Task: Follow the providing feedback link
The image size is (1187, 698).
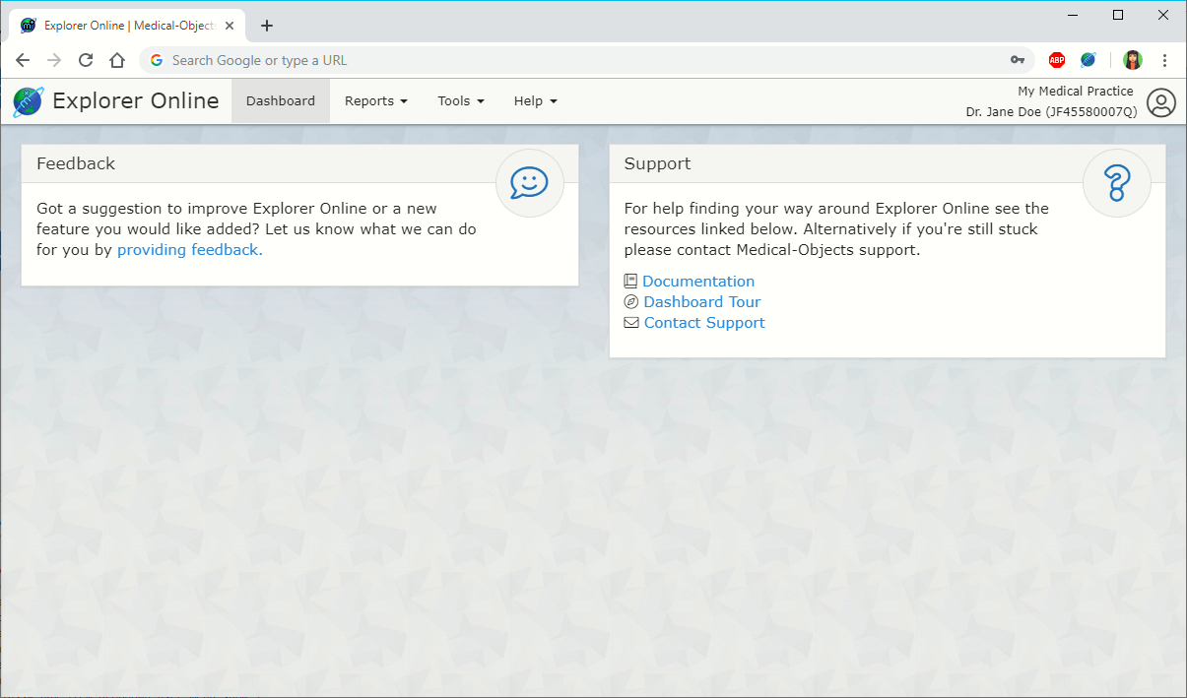Action: click(x=189, y=250)
